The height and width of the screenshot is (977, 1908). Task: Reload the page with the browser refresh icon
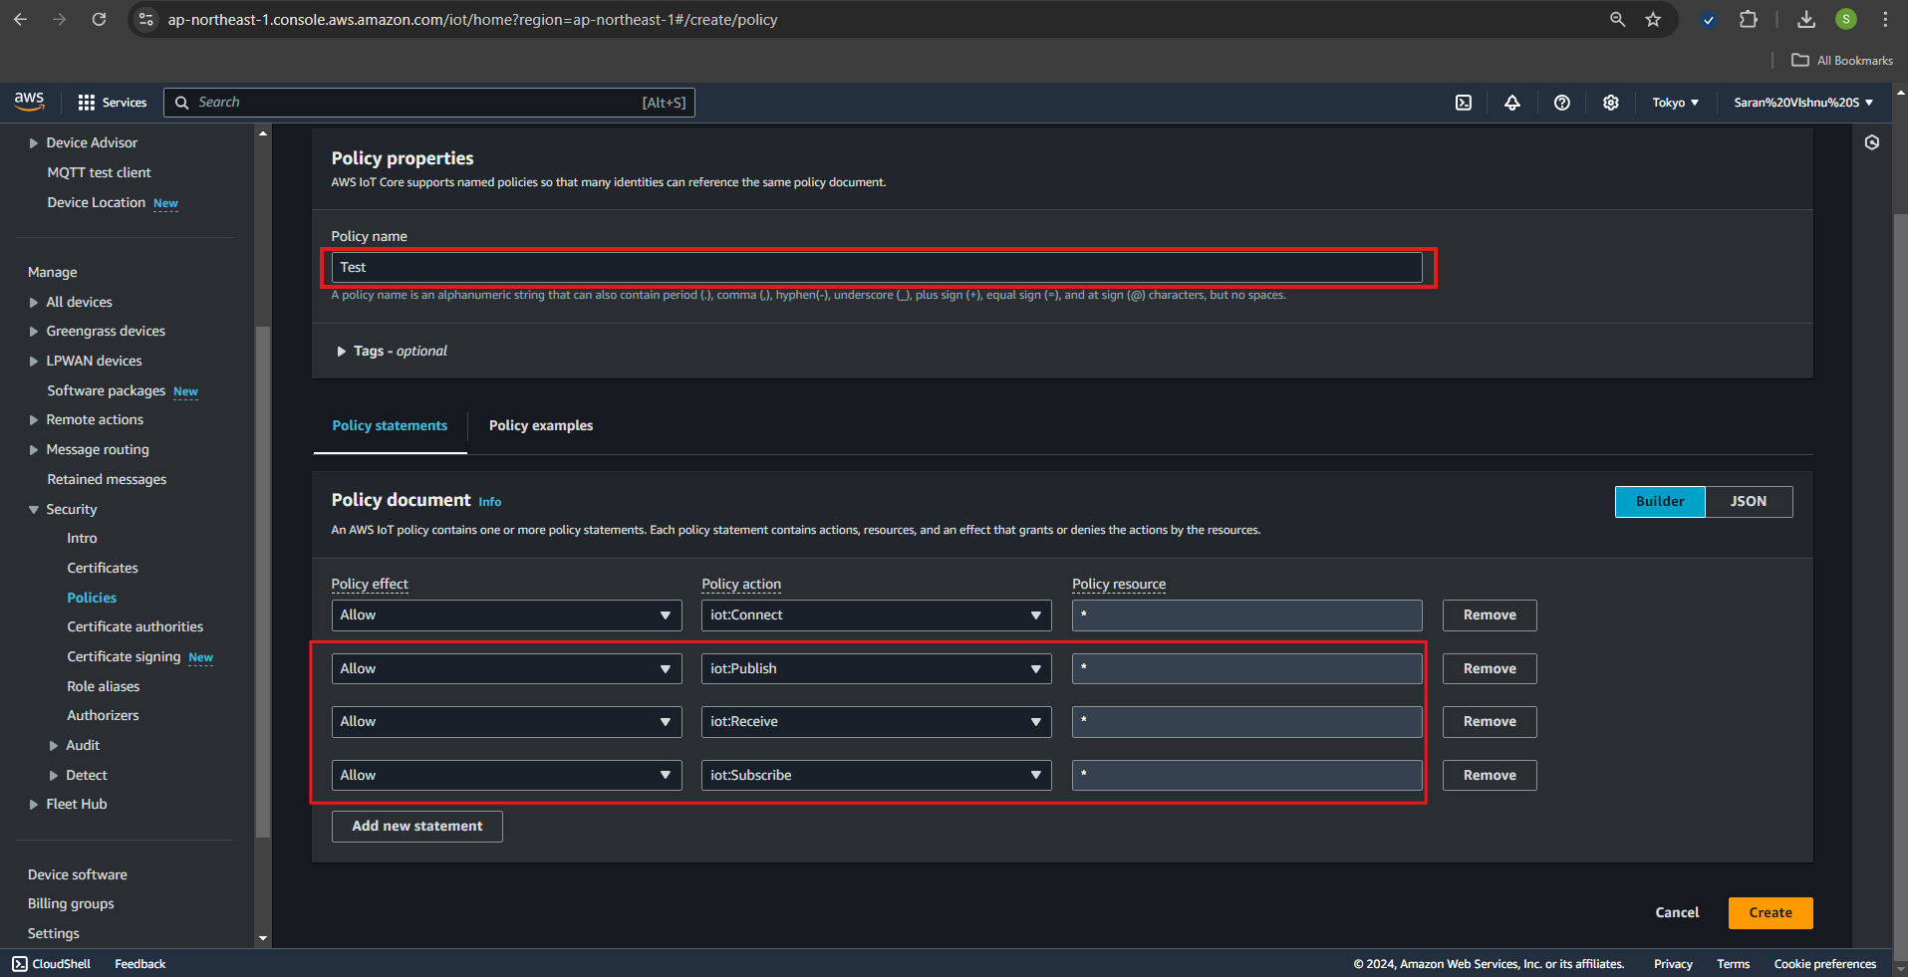[99, 20]
